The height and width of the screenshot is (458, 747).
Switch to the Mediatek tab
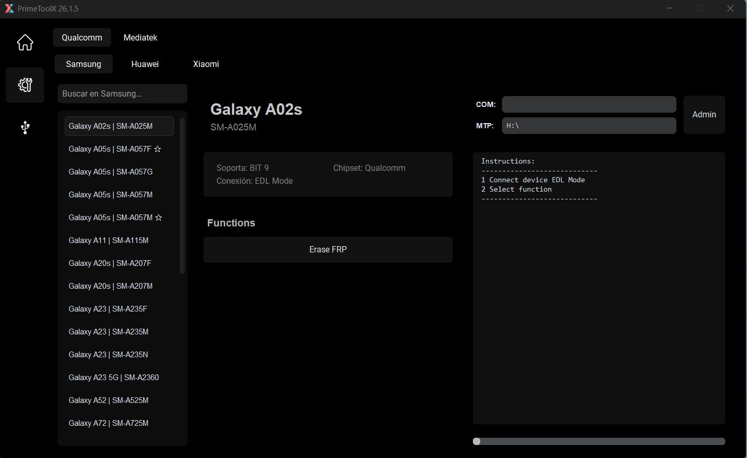click(x=140, y=38)
